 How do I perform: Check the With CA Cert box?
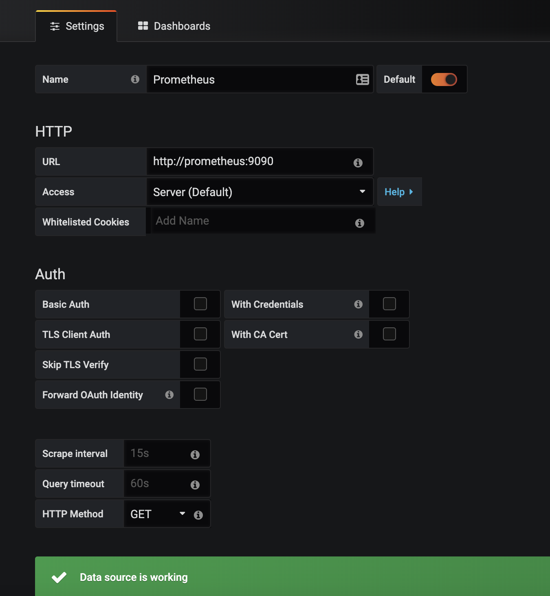[389, 334]
